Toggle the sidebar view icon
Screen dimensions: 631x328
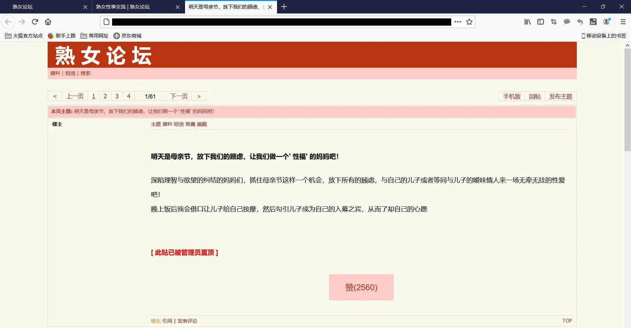(x=540, y=22)
